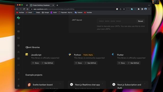Click the JavaScript library logo

click(x=27, y=54)
